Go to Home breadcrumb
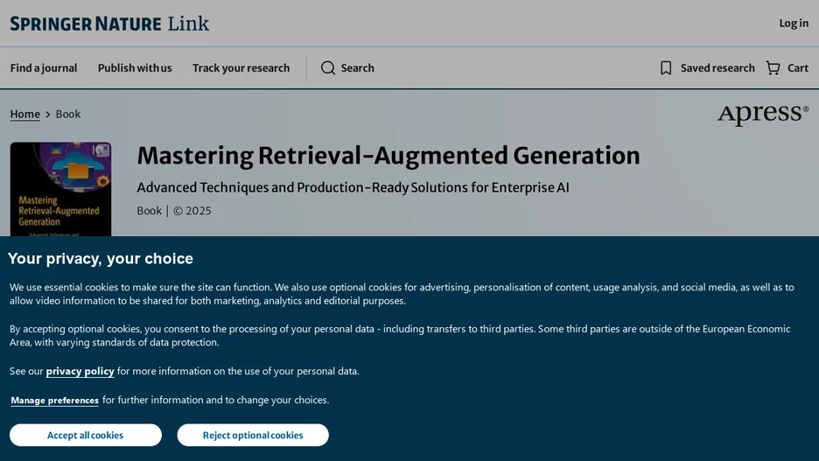The image size is (819, 461). 25,115
